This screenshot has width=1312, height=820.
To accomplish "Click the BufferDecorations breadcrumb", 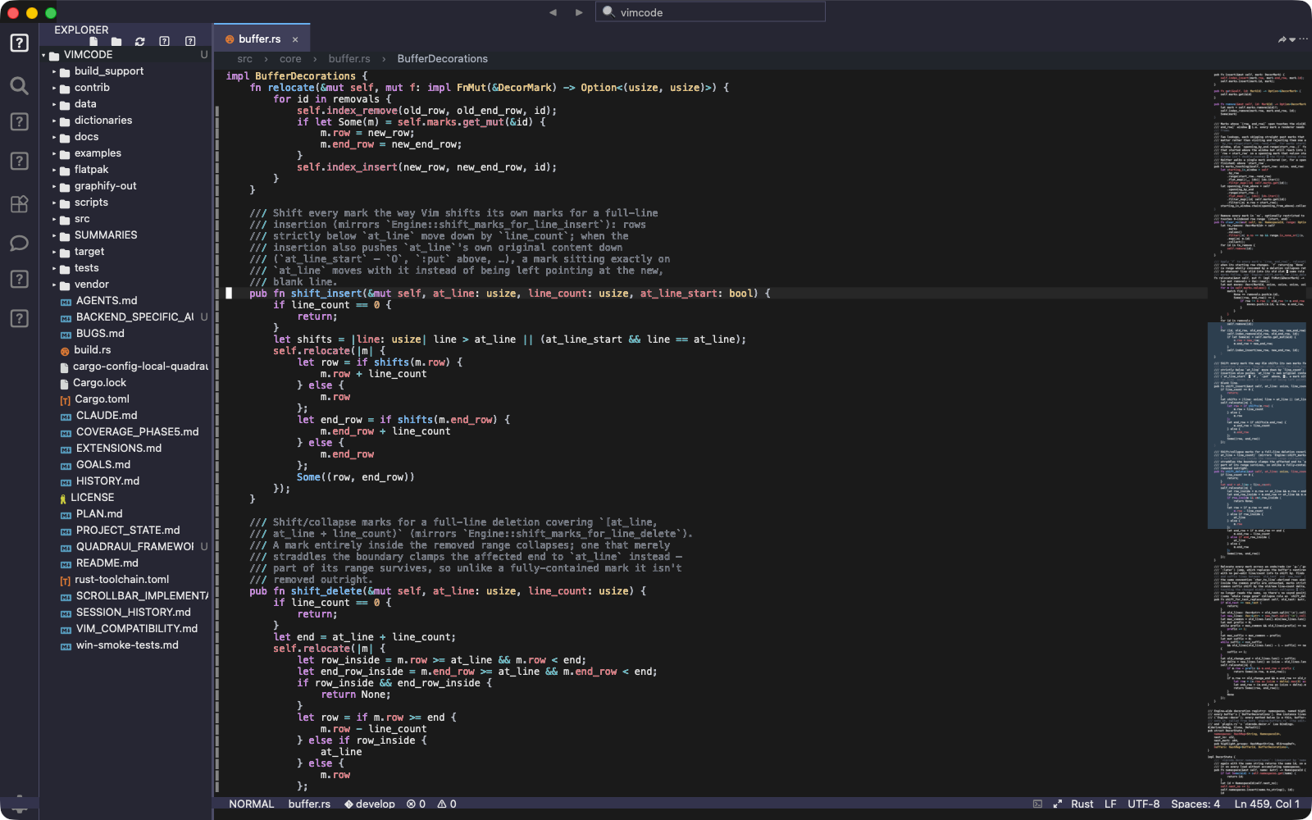I will [x=443, y=59].
